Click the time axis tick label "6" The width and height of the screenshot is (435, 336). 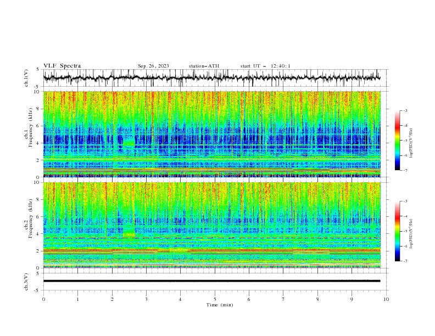pyautogui.click(x=249, y=299)
